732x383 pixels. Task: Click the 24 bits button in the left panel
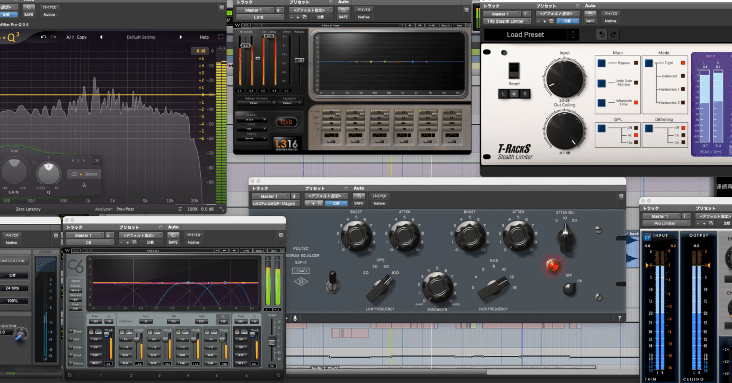(x=12, y=288)
